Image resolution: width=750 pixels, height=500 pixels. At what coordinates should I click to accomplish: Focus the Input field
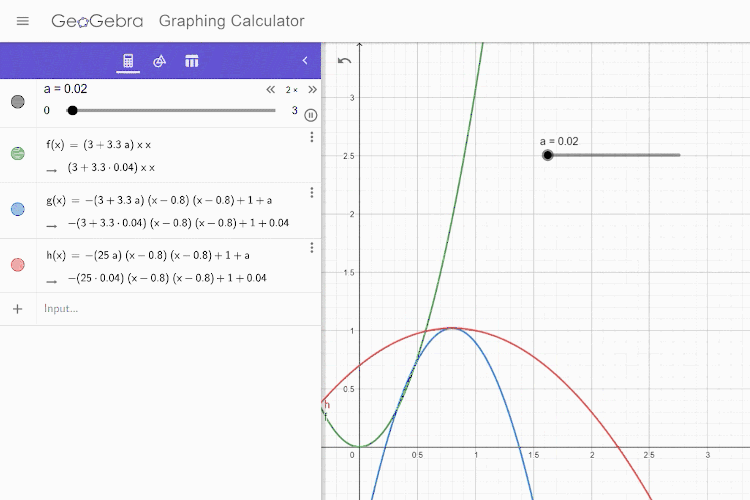pos(178,309)
